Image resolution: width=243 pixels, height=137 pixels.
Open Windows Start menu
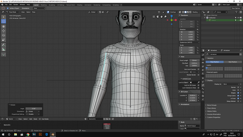(x=3, y=135)
